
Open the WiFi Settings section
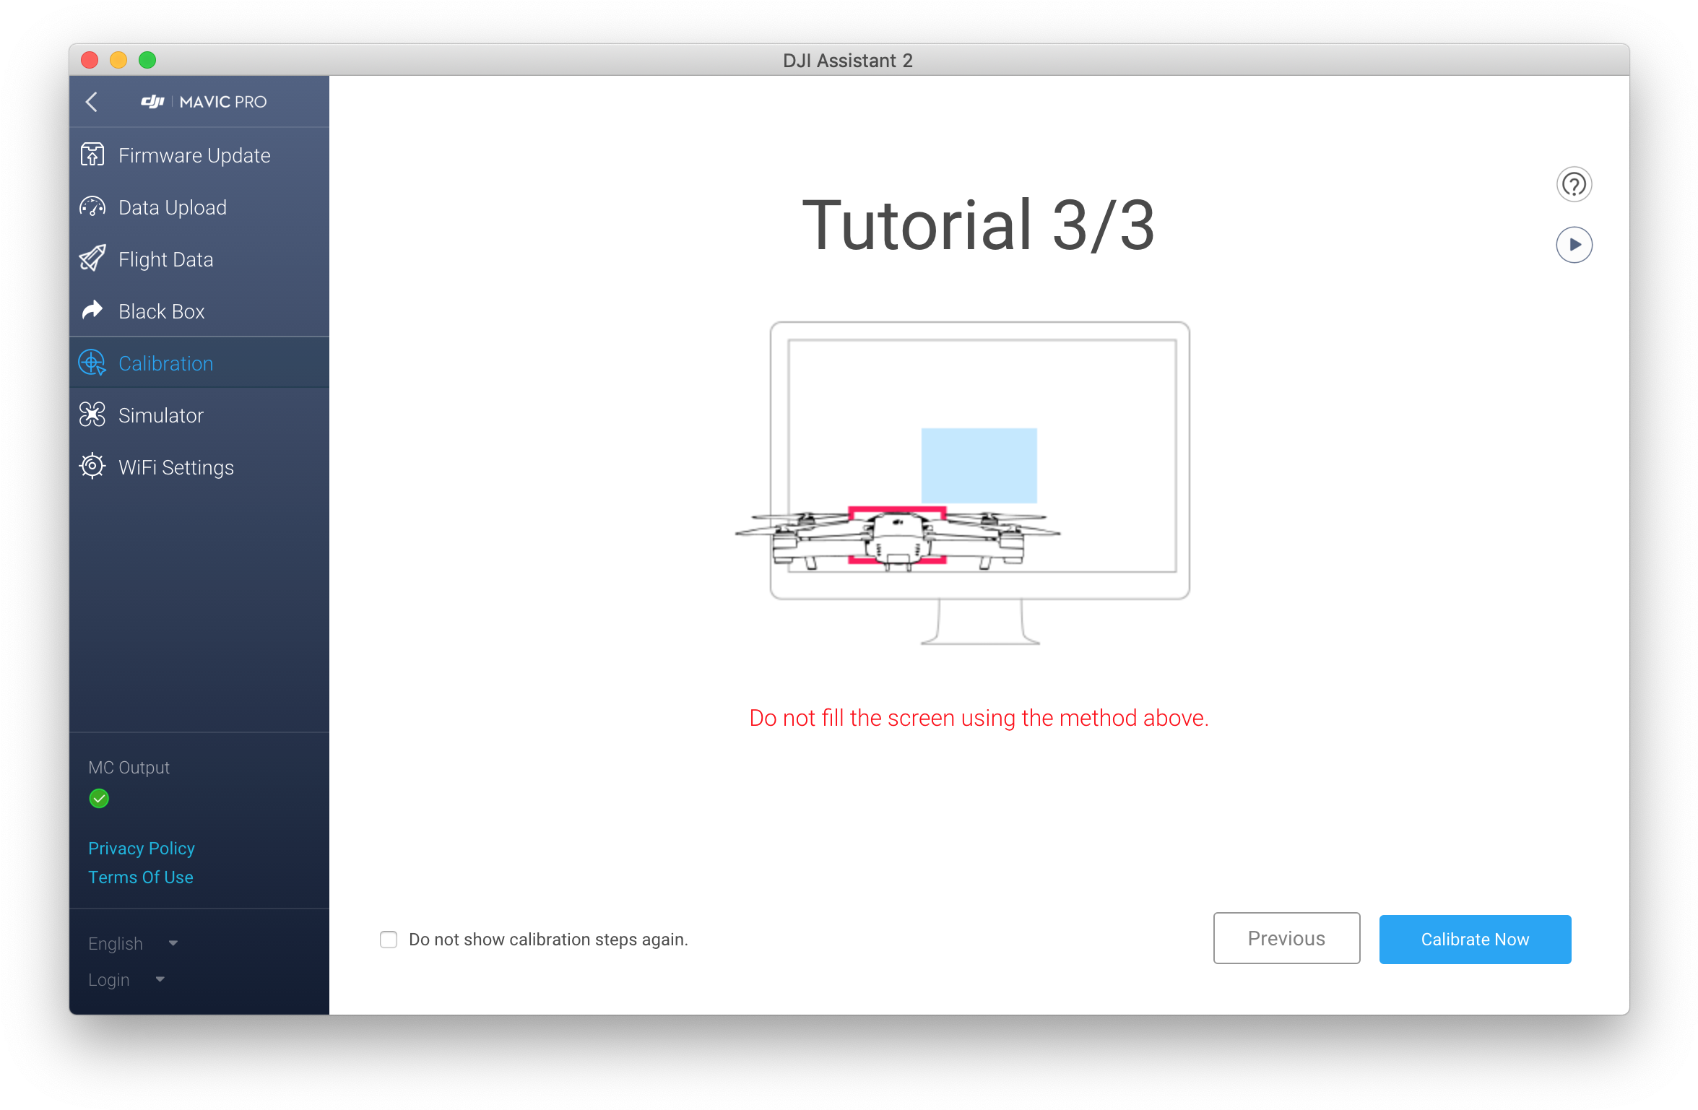click(x=199, y=467)
